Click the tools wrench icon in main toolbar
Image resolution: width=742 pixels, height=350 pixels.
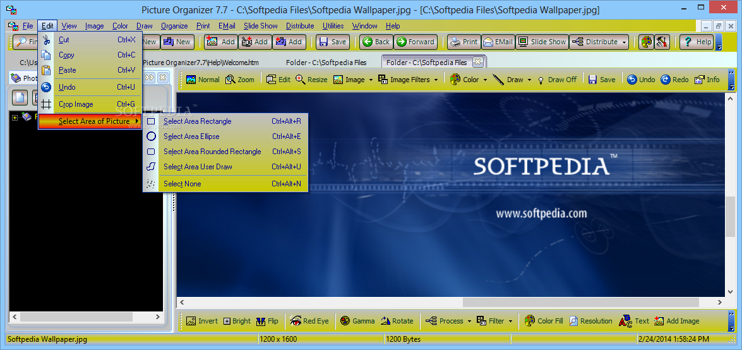(x=662, y=42)
